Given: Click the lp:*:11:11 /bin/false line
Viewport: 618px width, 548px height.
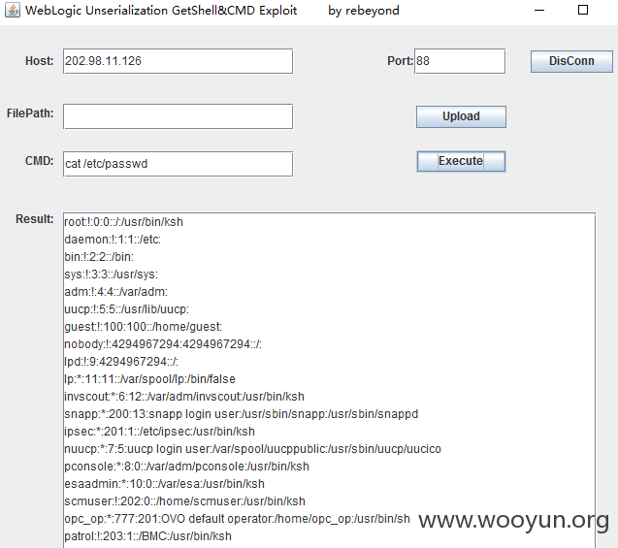Looking at the screenshot, I should (x=149, y=379).
